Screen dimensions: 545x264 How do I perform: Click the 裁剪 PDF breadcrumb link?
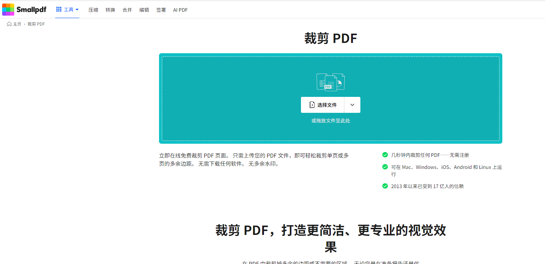point(36,24)
